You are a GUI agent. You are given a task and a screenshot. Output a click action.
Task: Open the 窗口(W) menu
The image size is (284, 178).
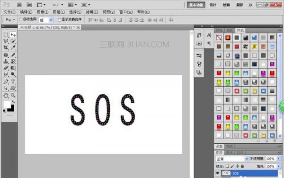pyautogui.click(x=126, y=12)
